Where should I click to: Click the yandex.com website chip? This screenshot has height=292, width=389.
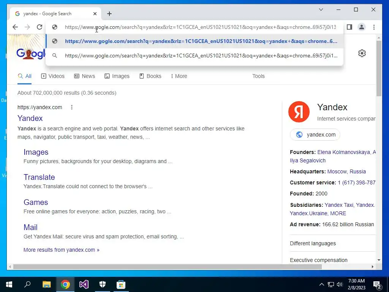315,135
